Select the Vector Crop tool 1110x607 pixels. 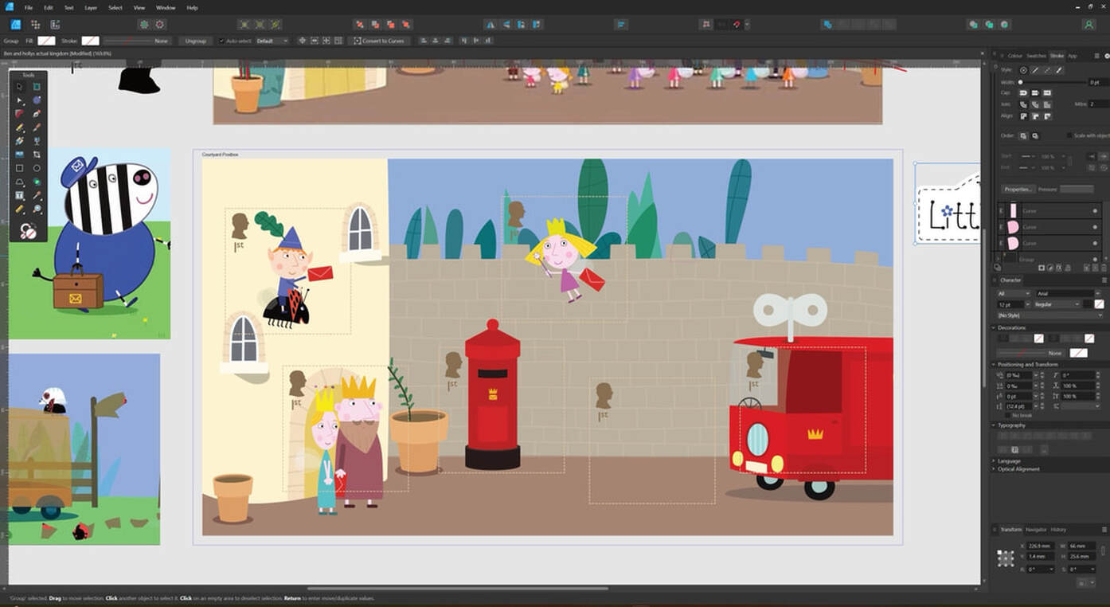[x=37, y=155]
